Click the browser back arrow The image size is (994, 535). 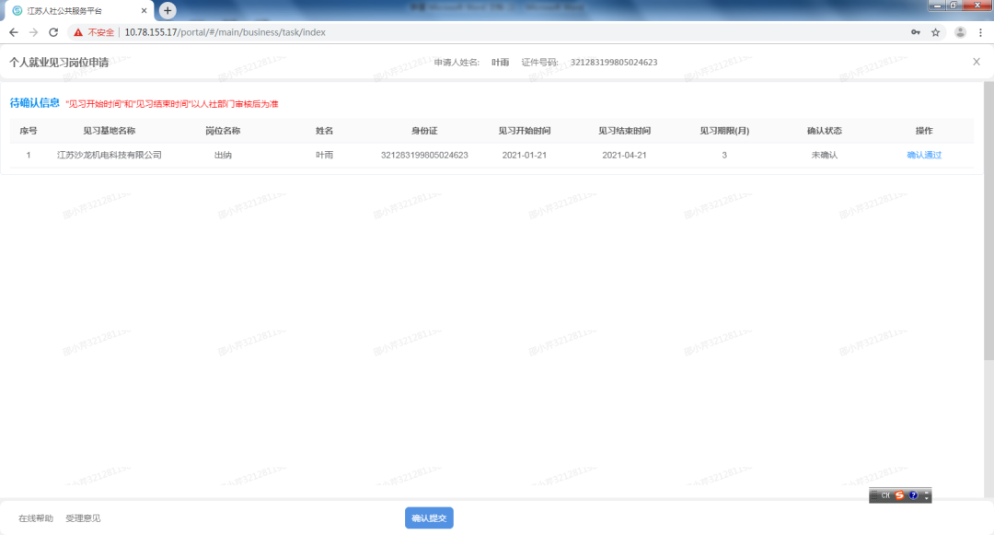point(13,32)
